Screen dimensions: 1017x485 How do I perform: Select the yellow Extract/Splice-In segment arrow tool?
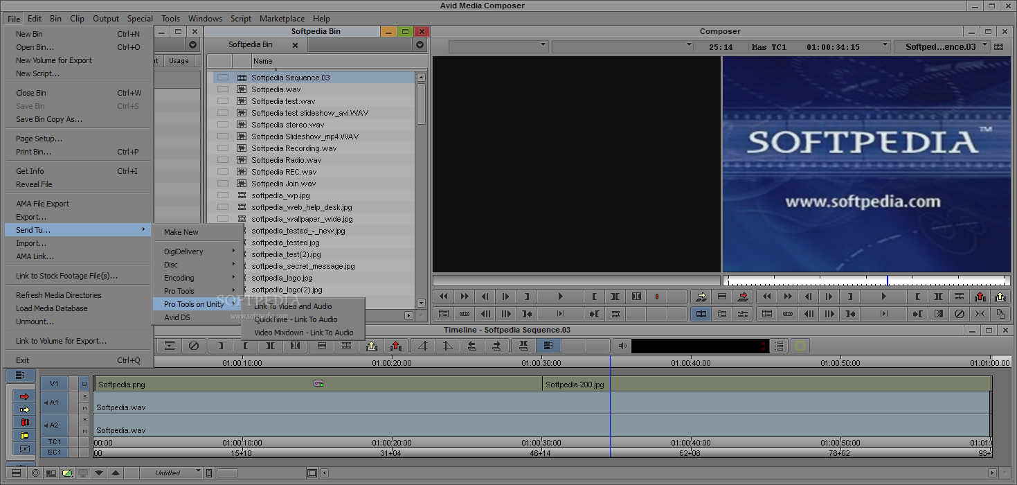coord(24,409)
